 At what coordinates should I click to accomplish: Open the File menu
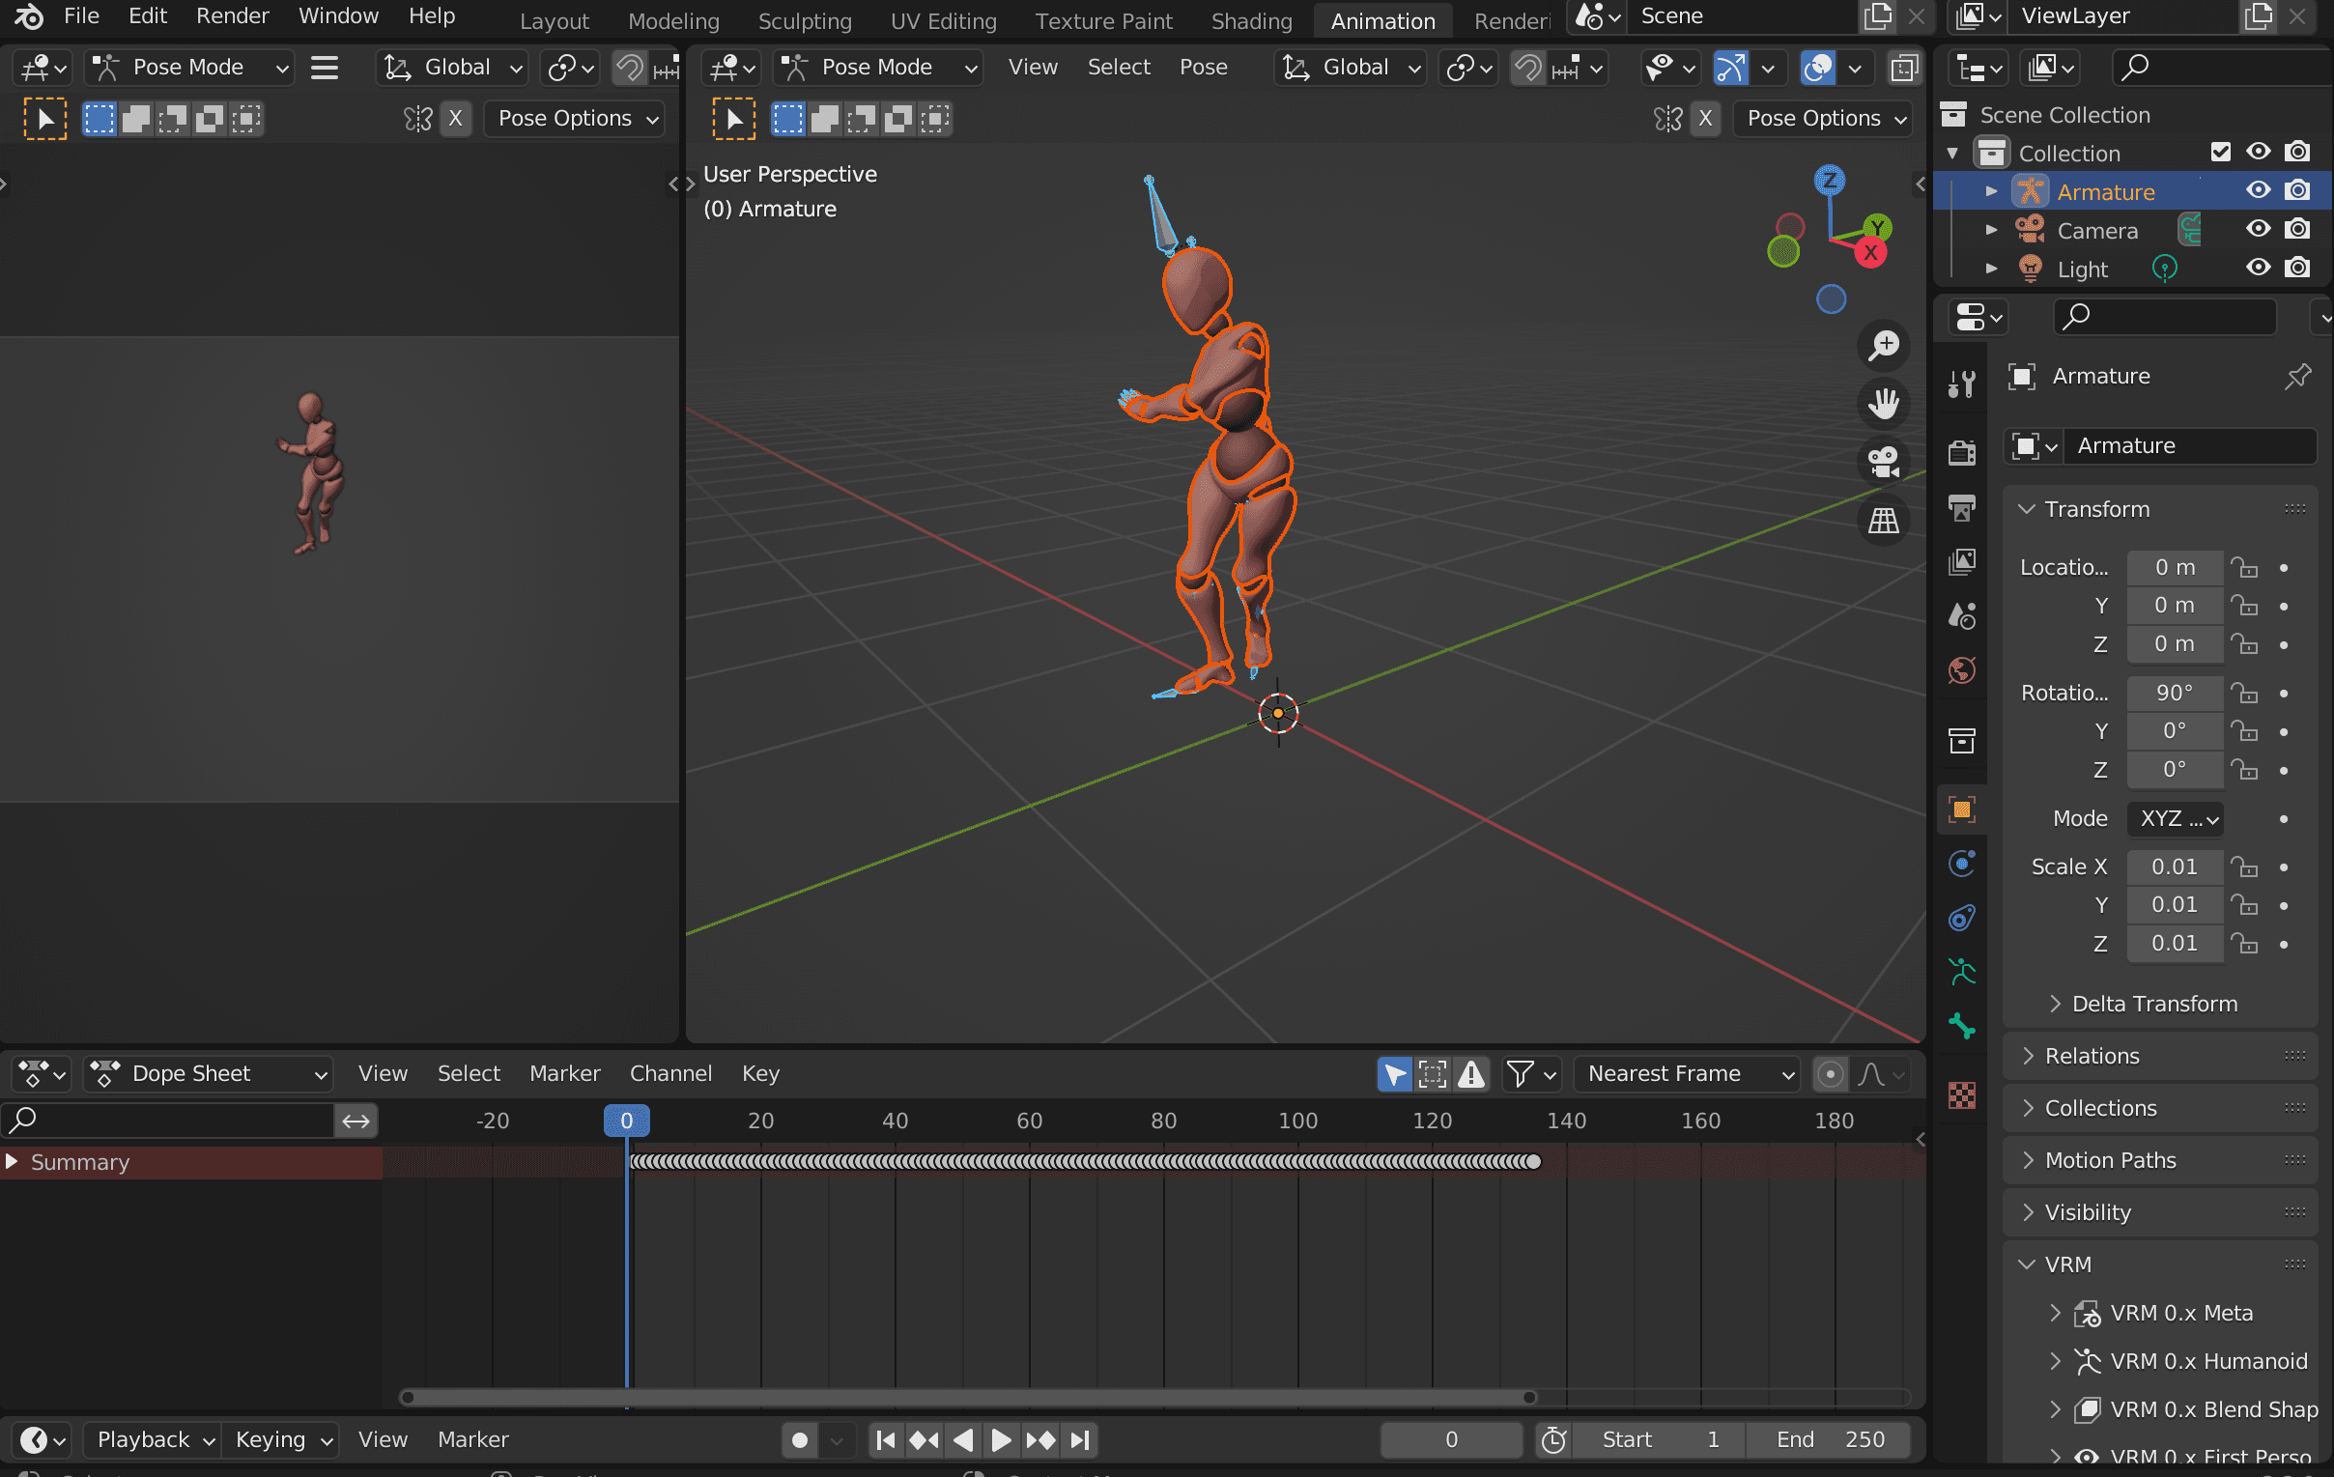[81, 16]
